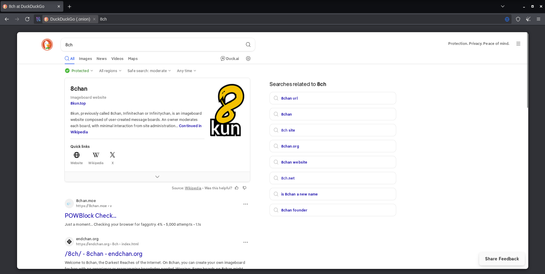Screen dimensions: 545x274
Task: Open the shield security level icon
Action: point(518,19)
